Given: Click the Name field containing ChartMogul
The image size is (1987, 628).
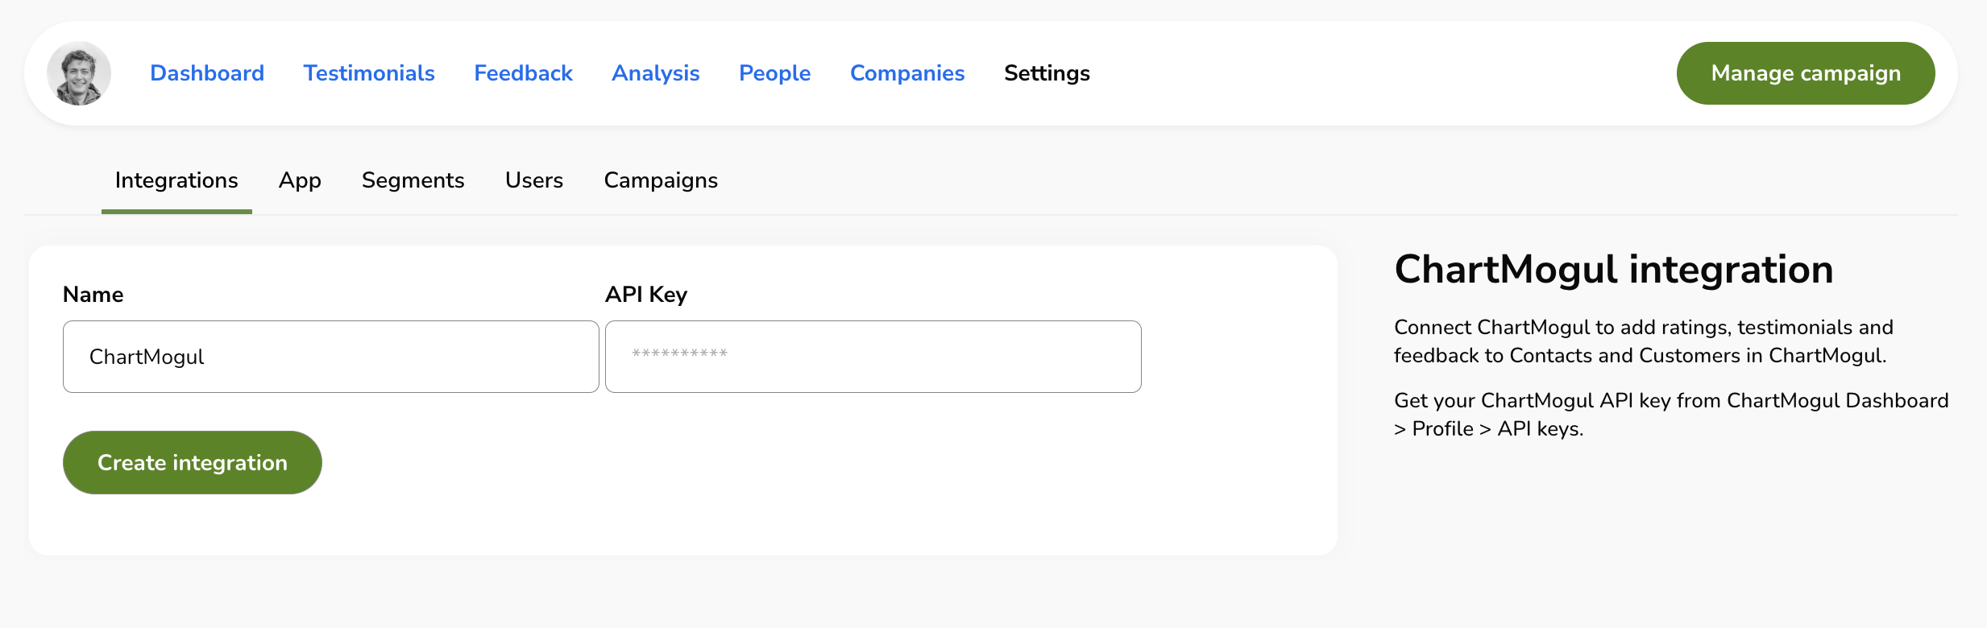Looking at the screenshot, I should click(x=330, y=356).
